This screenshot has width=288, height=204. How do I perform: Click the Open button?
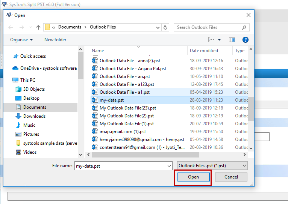[193, 177]
